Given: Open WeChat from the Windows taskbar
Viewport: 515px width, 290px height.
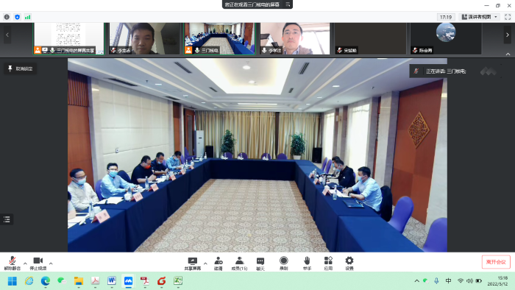Looking at the screenshot, I should tap(61, 281).
